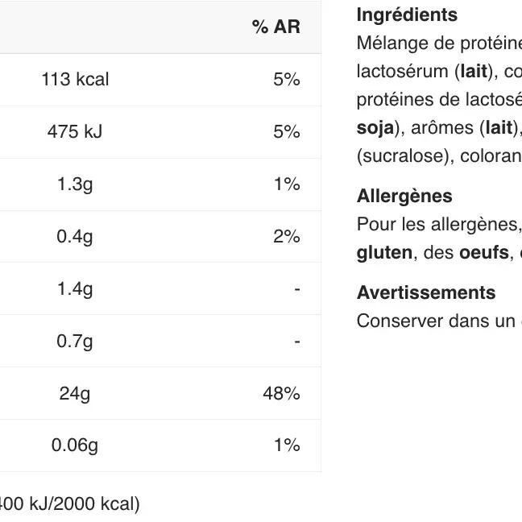Click the Ingrédients heading
This screenshot has width=522, height=522.
[x=407, y=15]
